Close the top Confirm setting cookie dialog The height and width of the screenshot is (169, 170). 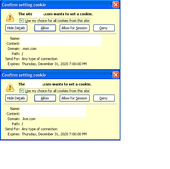116,5
